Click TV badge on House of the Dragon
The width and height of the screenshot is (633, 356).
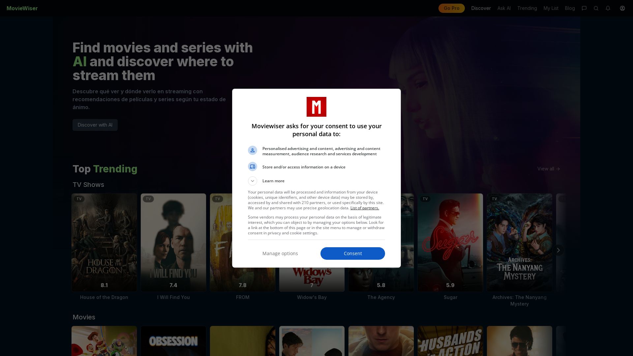pos(79,199)
